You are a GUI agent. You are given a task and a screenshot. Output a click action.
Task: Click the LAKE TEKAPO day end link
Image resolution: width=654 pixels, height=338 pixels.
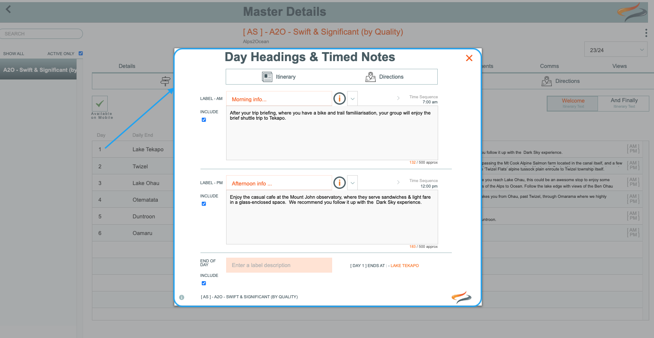coord(405,266)
